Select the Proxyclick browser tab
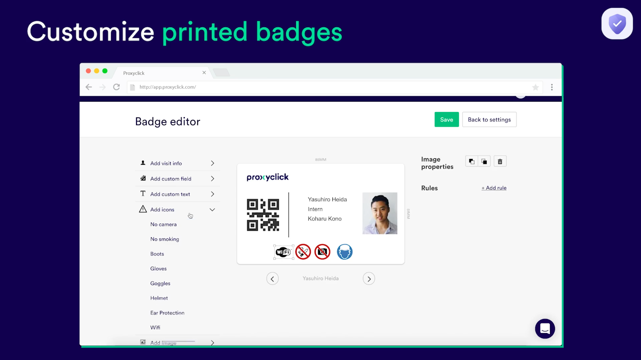Viewport: 641px width, 360px height. (x=162, y=73)
